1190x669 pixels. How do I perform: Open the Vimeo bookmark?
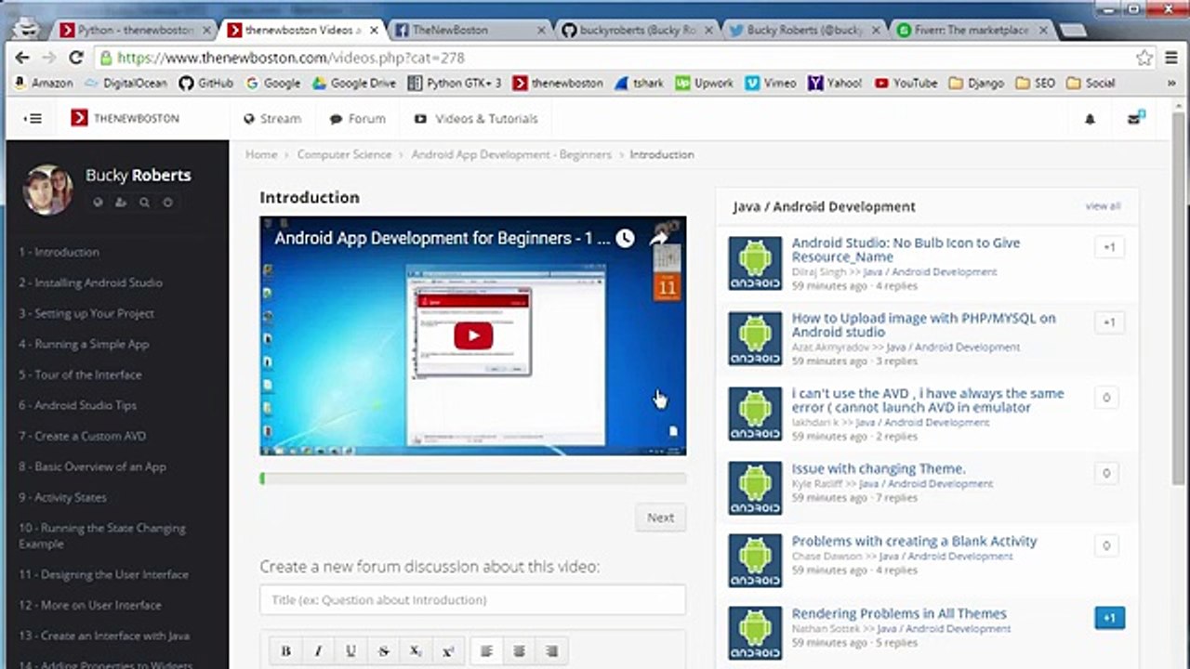pyautogui.click(x=771, y=83)
